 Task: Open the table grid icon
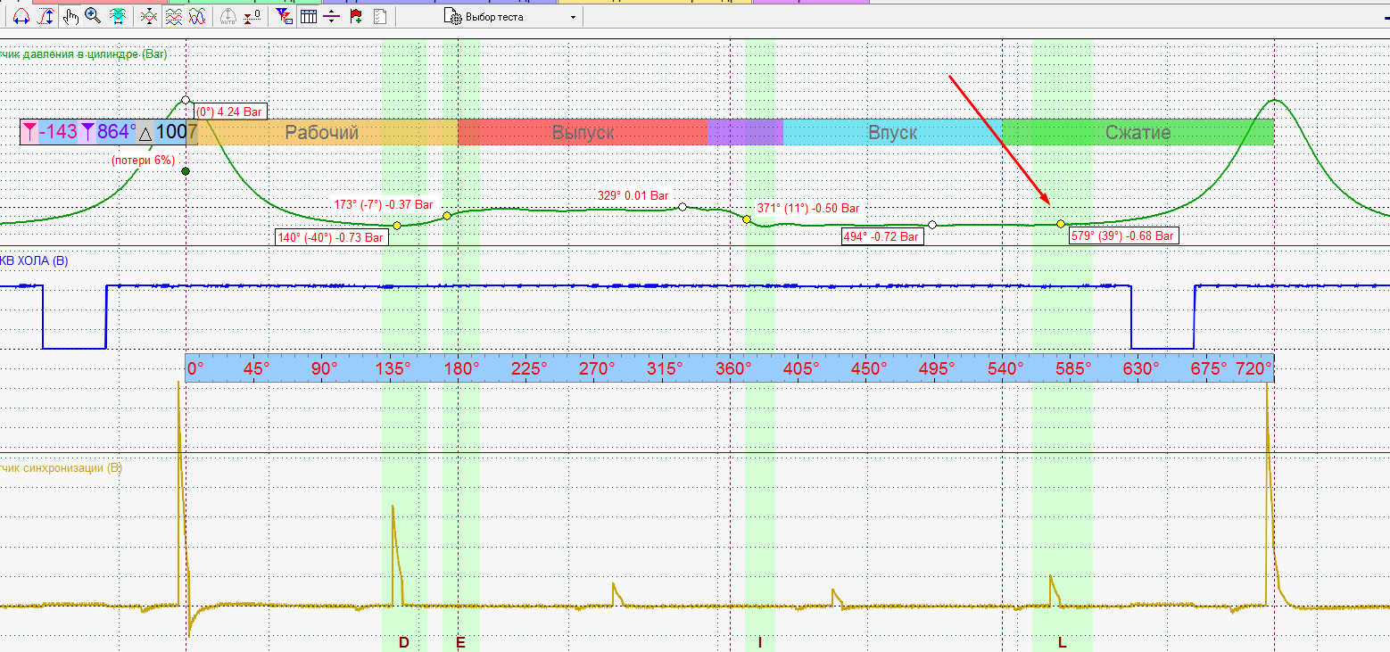tap(308, 16)
